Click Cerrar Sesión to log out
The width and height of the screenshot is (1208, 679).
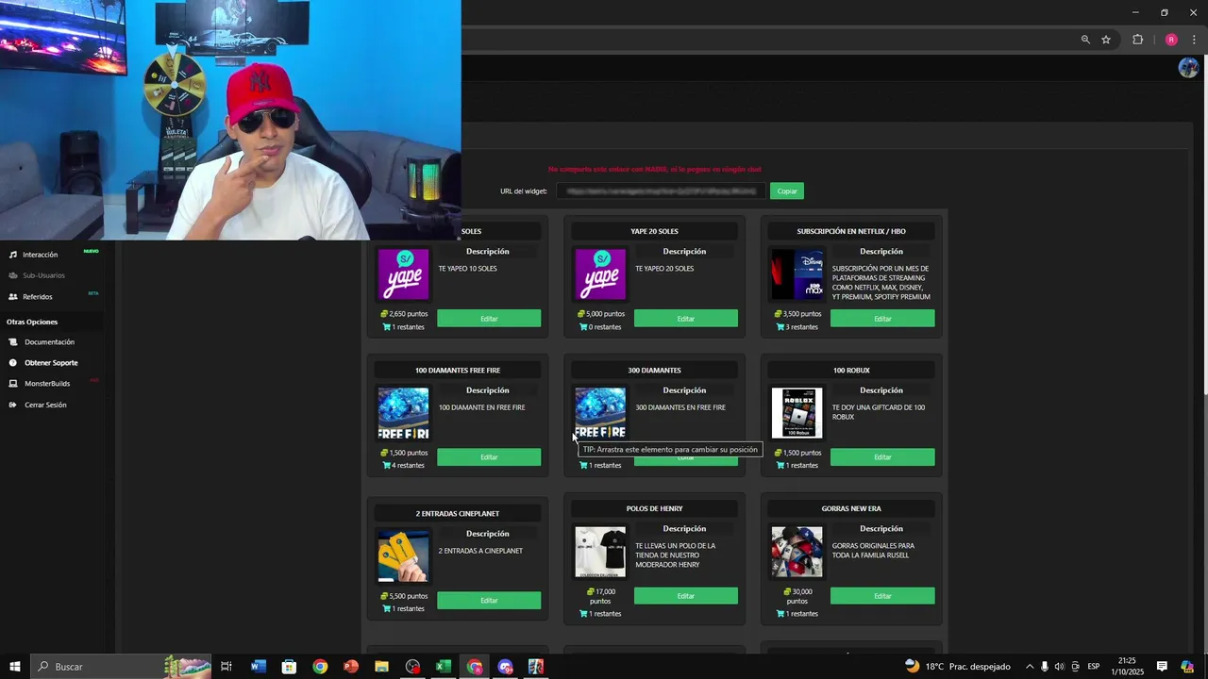(45, 405)
